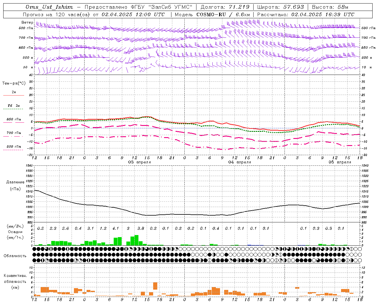Click the tallest green precipitation bar
Screen dimensions: 377x302
click(x=136, y=240)
